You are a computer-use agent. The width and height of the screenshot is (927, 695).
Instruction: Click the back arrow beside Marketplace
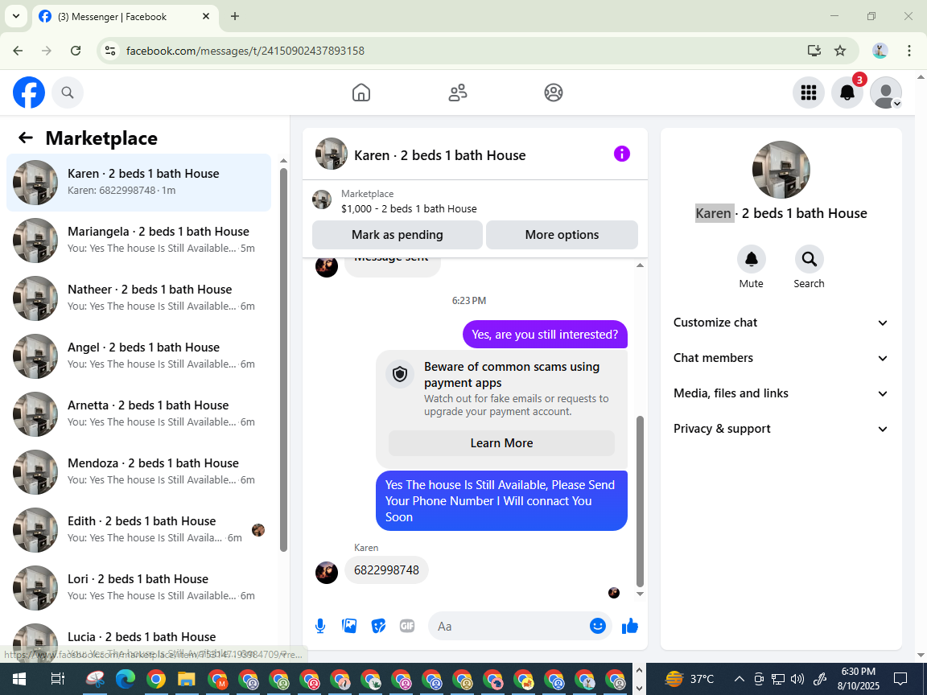26,138
